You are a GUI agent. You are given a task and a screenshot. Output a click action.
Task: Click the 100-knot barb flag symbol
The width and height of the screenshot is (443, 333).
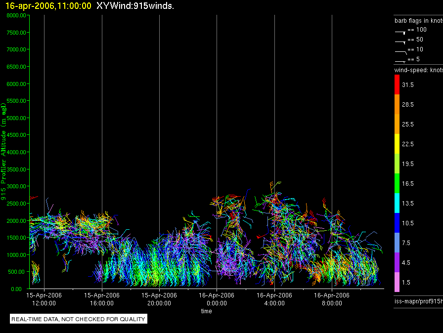tap(400, 33)
